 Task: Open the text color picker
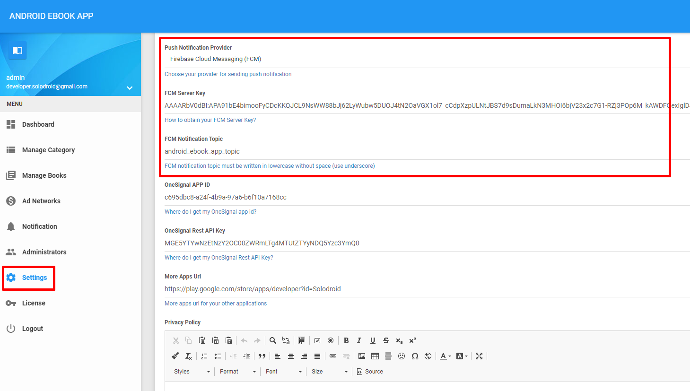point(445,356)
